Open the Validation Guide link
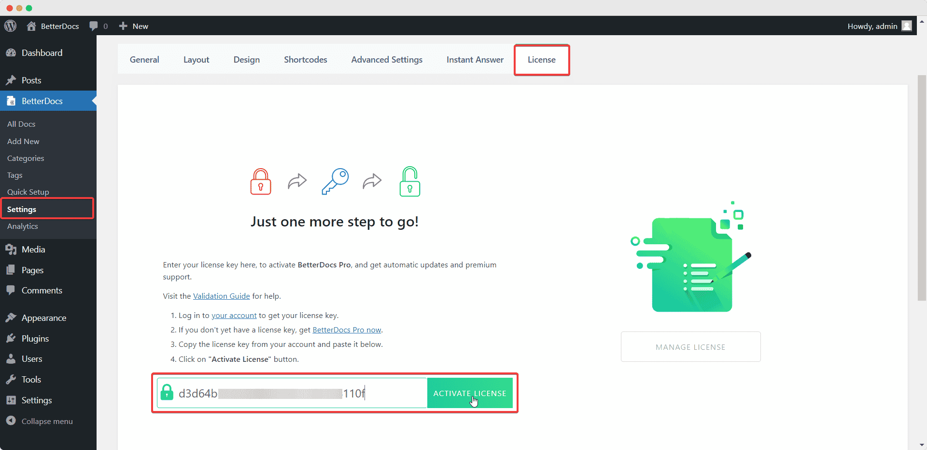The width and height of the screenshot is (927, 450). point(222,296)
